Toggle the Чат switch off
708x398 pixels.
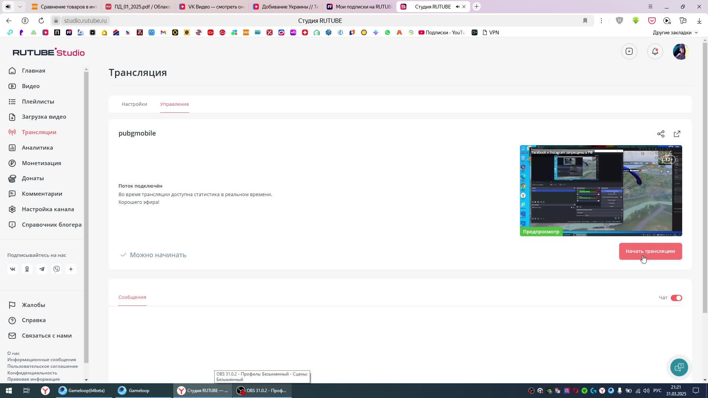click(676, 298)
